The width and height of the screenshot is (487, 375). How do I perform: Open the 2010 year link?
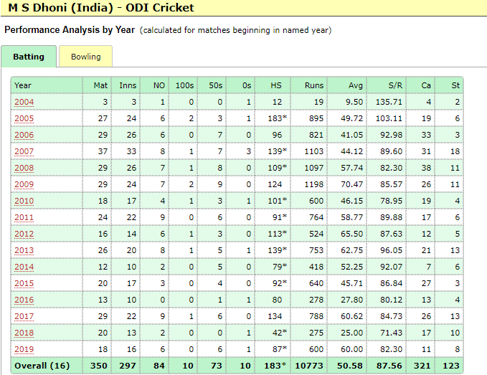point(24,201)
